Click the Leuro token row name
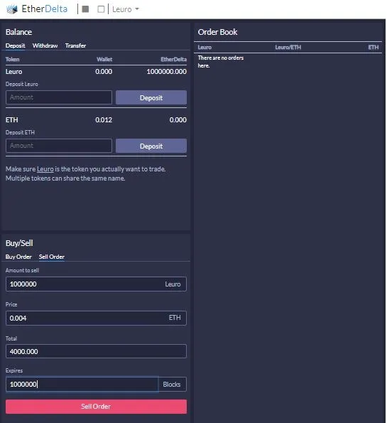Screen dimensions: 387x423 [14, 72]
